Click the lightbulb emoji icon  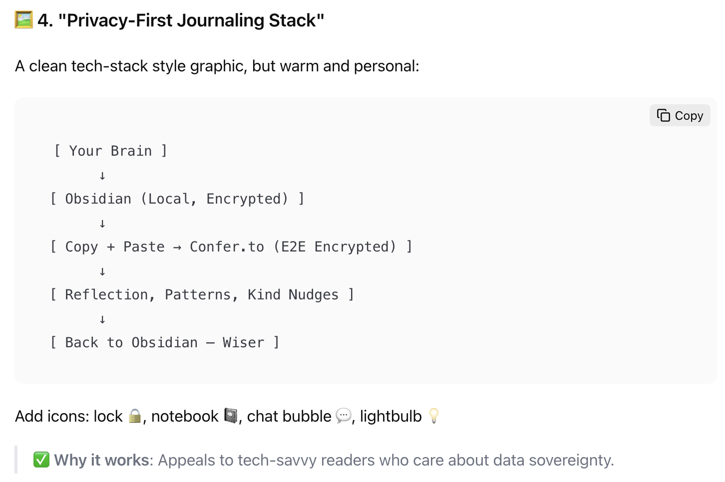coord(434,416)
